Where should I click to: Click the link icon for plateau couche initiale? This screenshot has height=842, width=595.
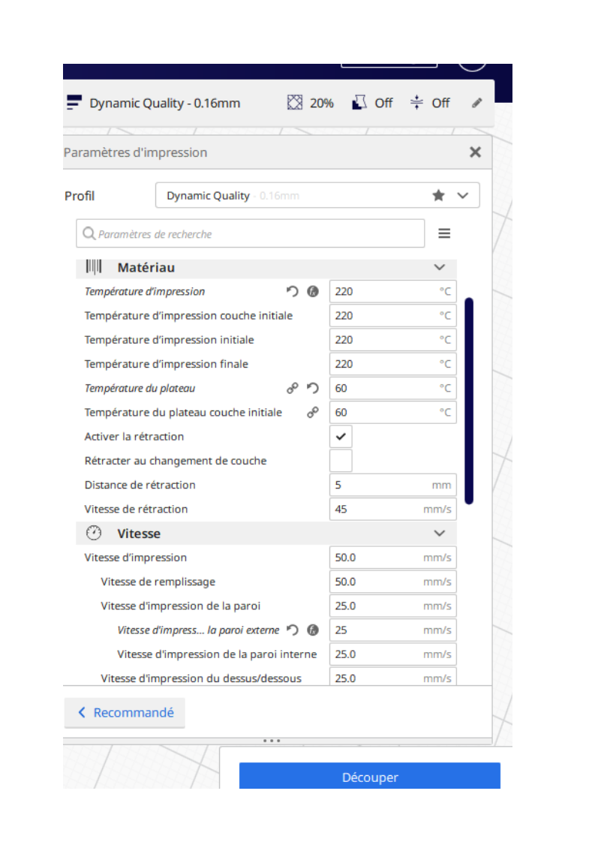pos(313,412)
